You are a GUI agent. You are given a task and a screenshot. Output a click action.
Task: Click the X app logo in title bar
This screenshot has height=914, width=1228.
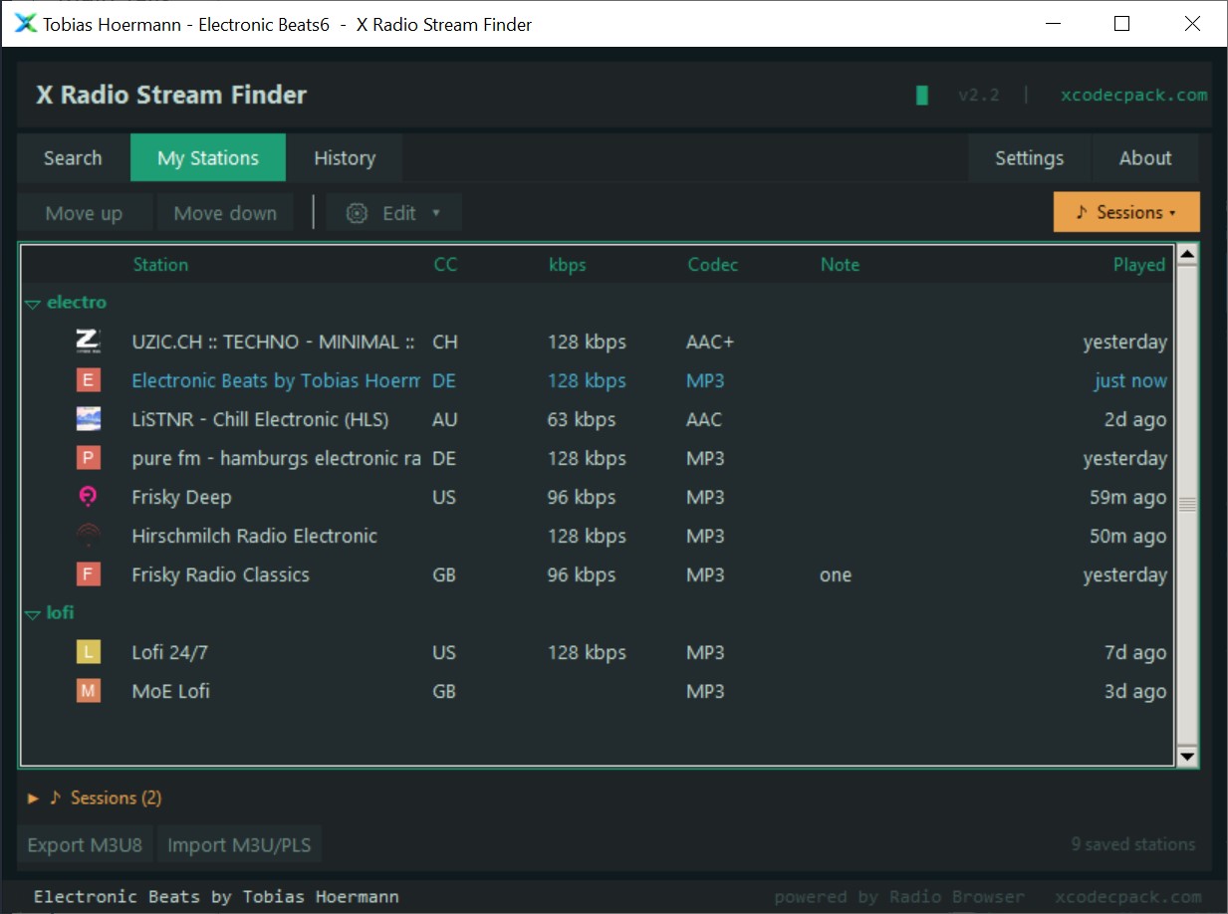pos(25,24)
